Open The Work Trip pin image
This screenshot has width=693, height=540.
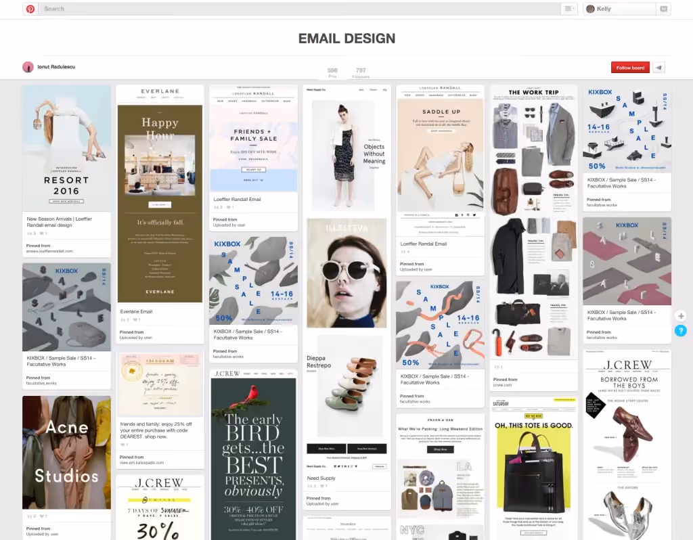point(533,222)
